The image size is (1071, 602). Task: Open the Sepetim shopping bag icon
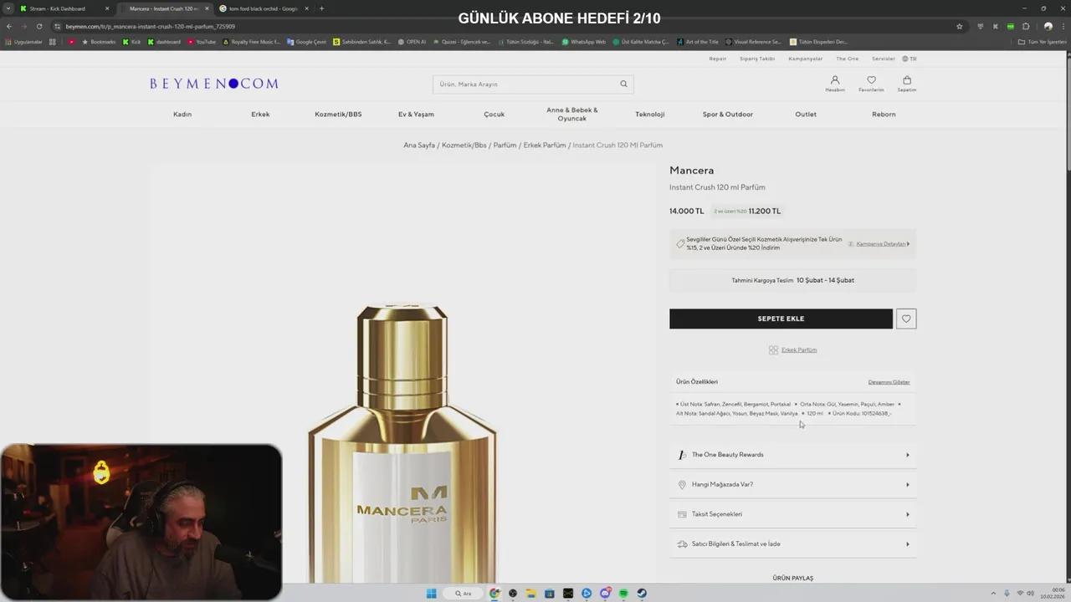(907, 81)
